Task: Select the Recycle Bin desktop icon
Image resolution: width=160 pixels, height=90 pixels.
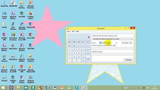Action: (4, 4)
